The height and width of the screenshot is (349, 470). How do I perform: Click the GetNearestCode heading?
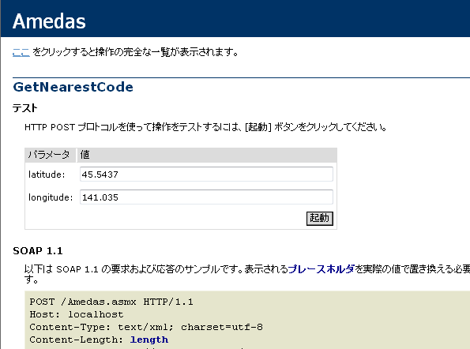(73, 87)
